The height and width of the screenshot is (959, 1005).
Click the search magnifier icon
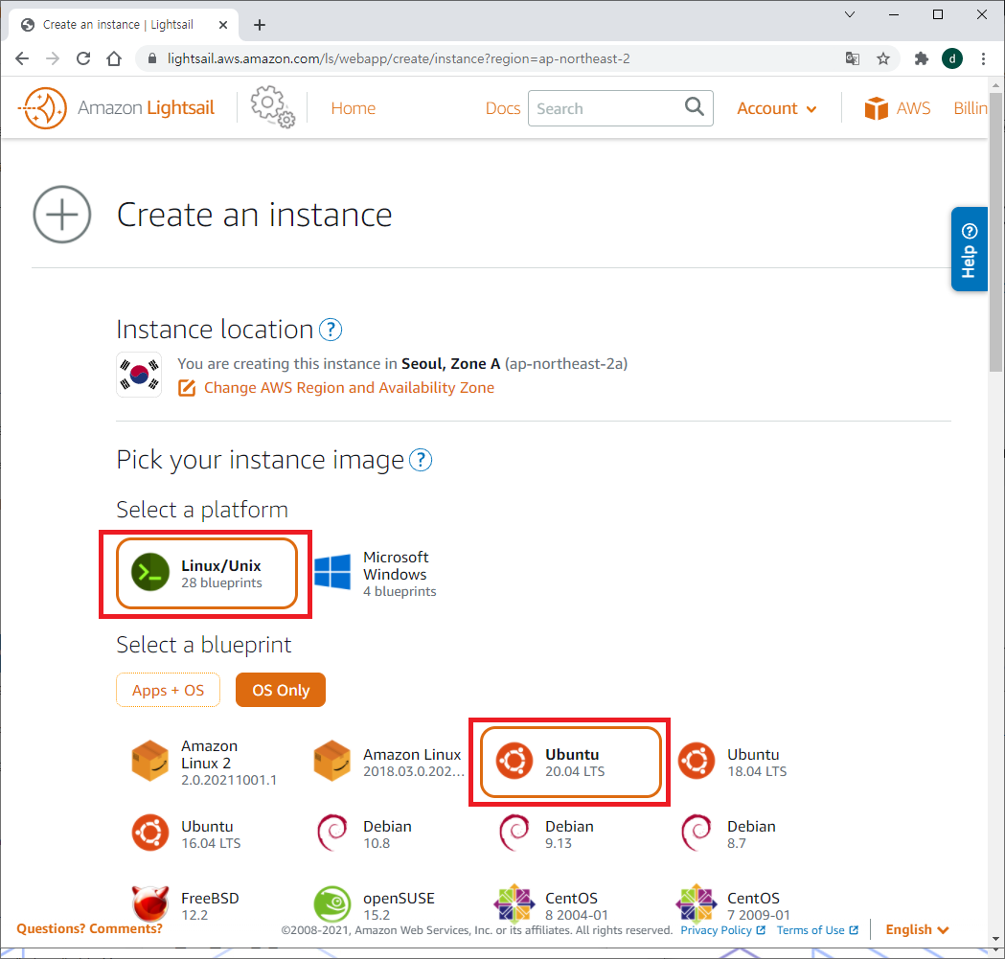695,106
